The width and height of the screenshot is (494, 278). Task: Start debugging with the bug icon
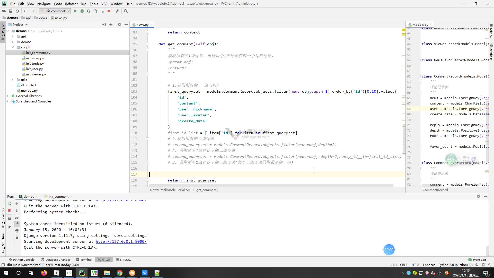pos(82,11)
